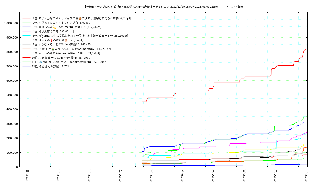Click the chart title text 予選B・予選ブロック1
The height and width of the screenshot is (185, 329).
pyautogui.click(x=101, y=7)
